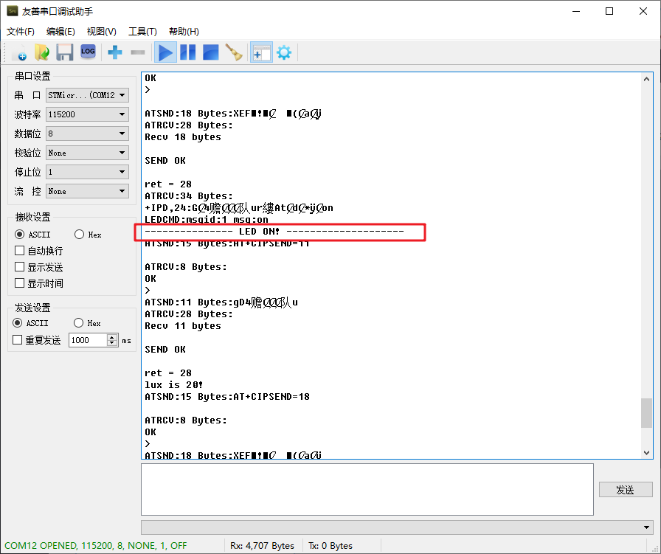Minimize the 友善串口调试助手 window
The image size is (661, 554).
pos(576,11)
